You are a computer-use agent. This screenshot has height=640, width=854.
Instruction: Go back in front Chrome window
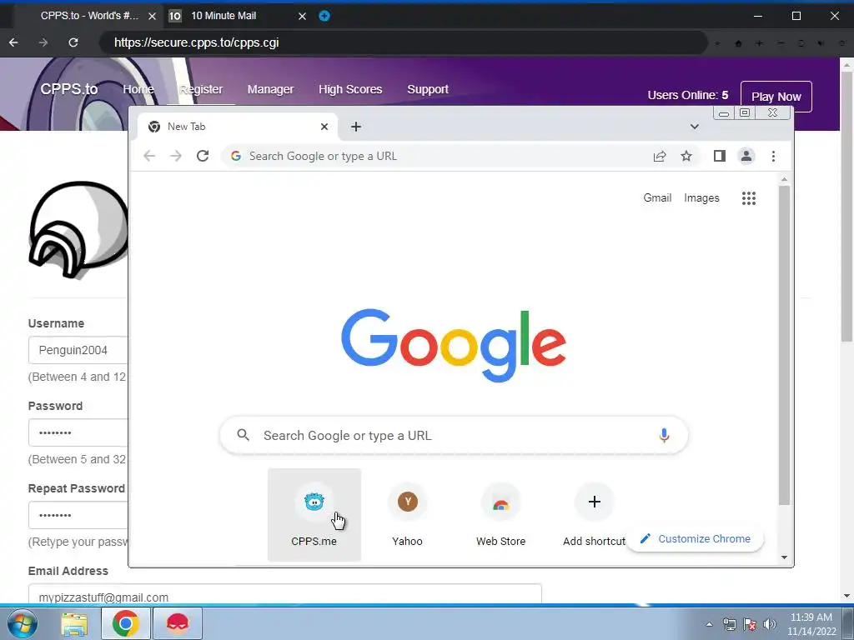point(149,156)
